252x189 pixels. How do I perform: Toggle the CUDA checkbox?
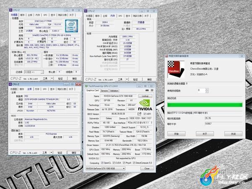[x=114, y=163]
